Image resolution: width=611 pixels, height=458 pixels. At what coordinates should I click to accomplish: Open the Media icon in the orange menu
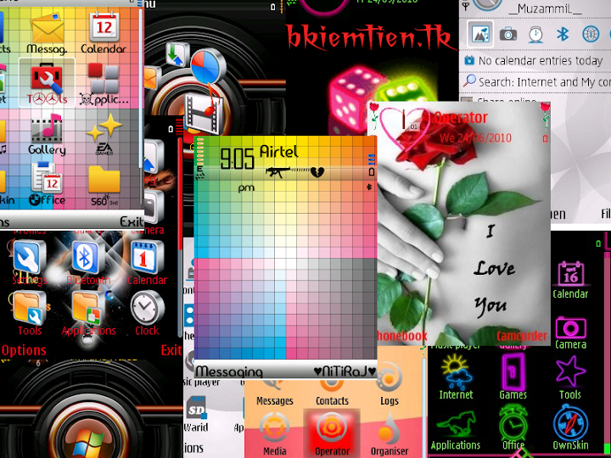275,428
